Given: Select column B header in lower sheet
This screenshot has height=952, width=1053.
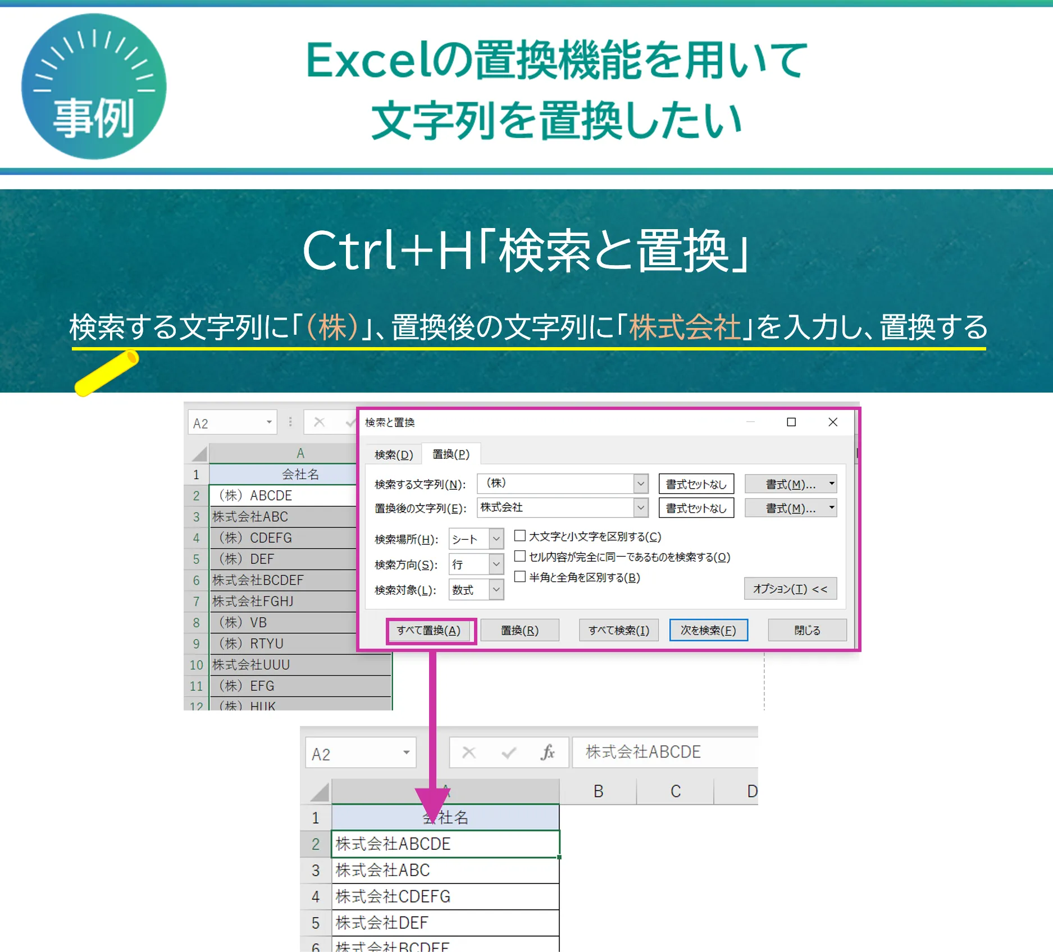Looking at the screenshot, I should coord(598,791).
